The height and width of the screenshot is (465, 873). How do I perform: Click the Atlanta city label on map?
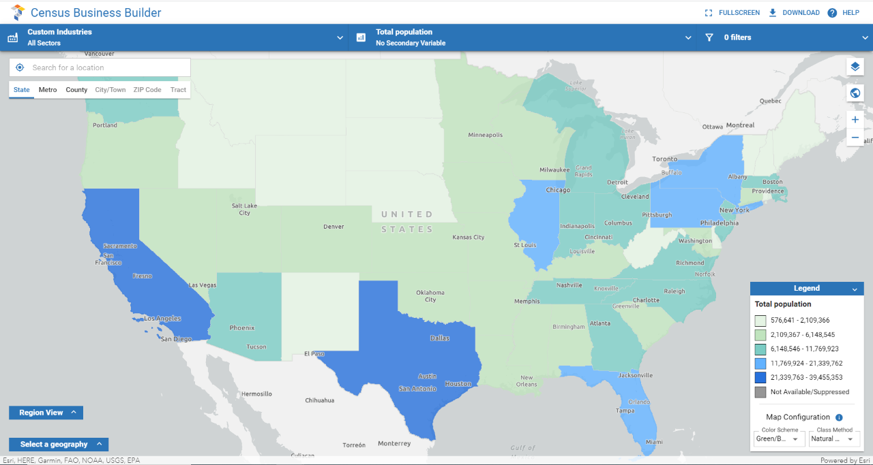click(x=600, y=323)
